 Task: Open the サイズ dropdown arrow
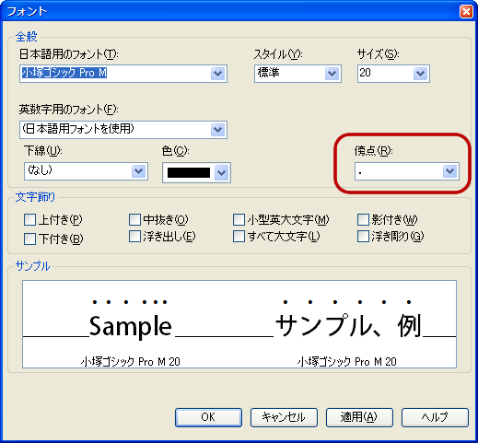421,74
